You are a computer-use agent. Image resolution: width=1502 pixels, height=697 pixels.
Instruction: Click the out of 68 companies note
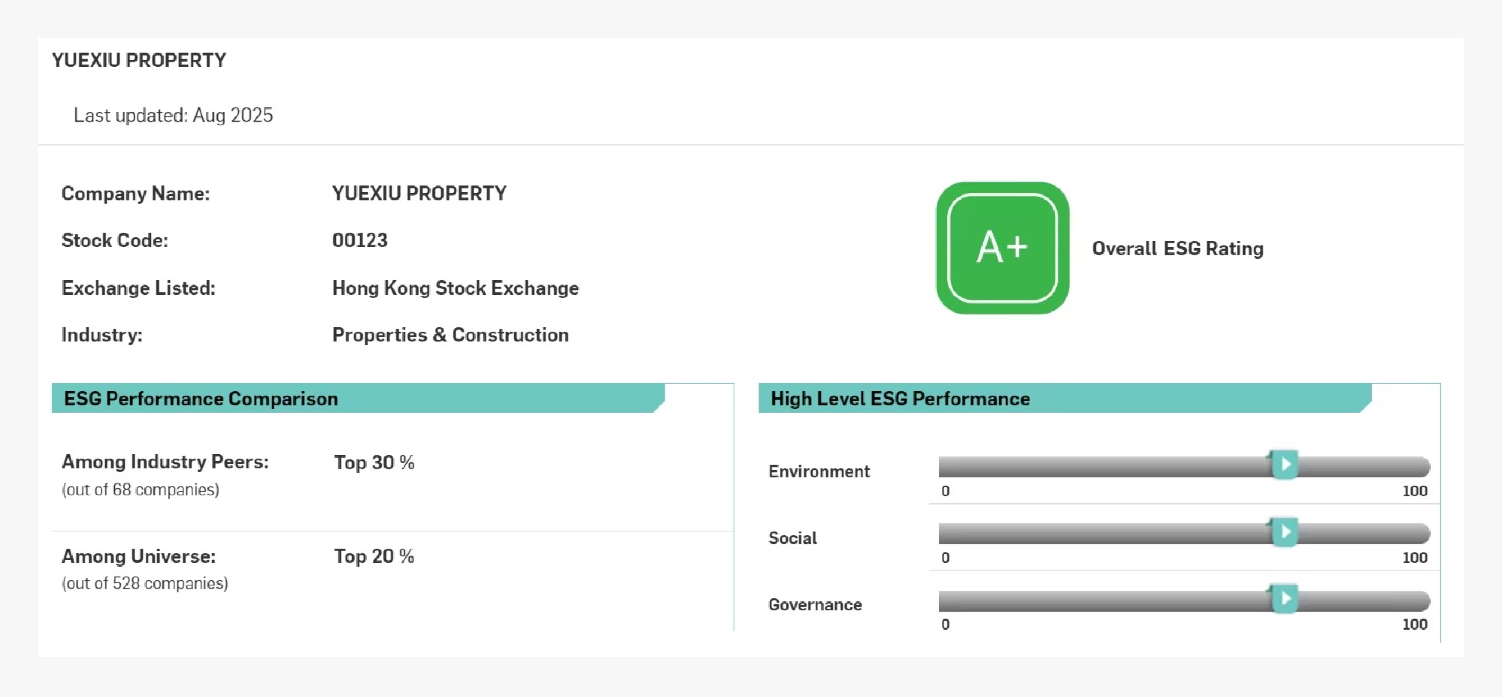pos(141,490)
